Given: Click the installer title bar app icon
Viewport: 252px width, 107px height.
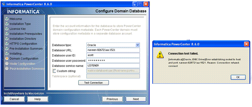Looking at the screenshot, I should [3, 4].
